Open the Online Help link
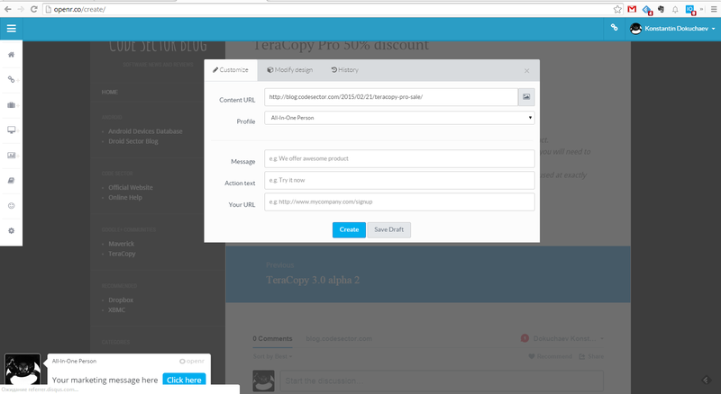Viewport: 721px width, 394px height. coord(125,198)
